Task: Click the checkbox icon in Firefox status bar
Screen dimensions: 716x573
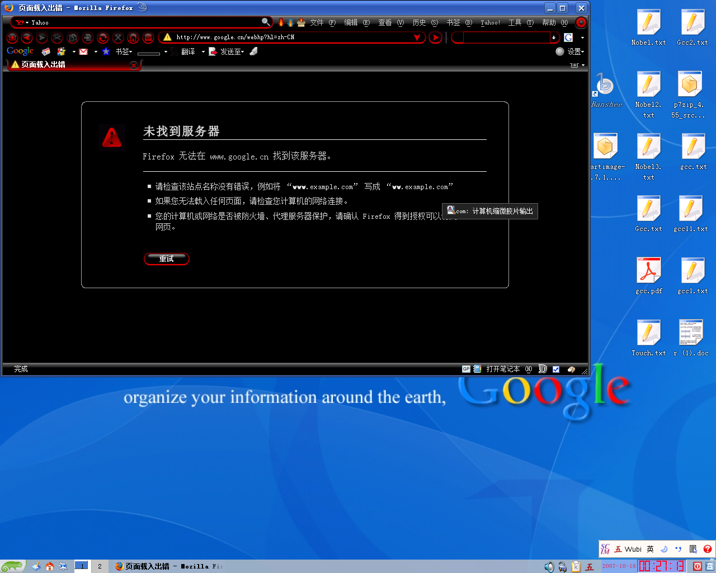Action: tap(556, 369)
